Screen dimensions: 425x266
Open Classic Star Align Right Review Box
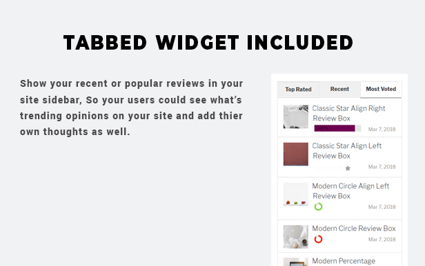348,114
